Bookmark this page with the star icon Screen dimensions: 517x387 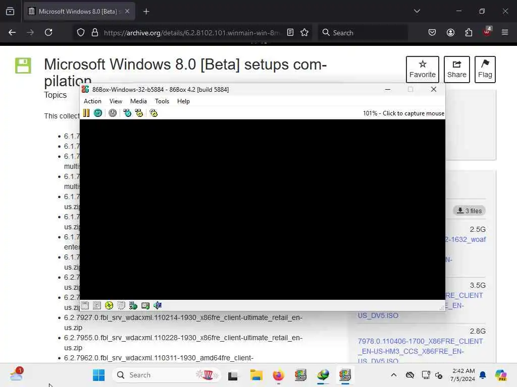[304, 33]
